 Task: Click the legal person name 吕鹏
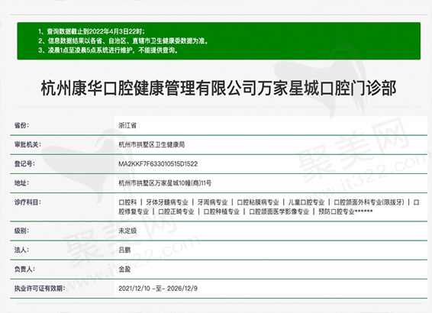point(124,250)
